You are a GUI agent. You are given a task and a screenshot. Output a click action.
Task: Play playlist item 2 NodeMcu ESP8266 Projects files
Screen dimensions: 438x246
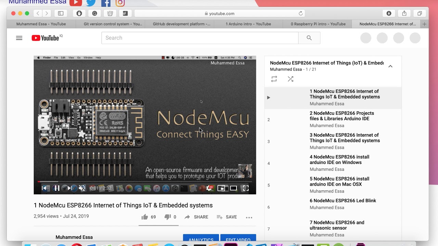(x=333, y=120)
